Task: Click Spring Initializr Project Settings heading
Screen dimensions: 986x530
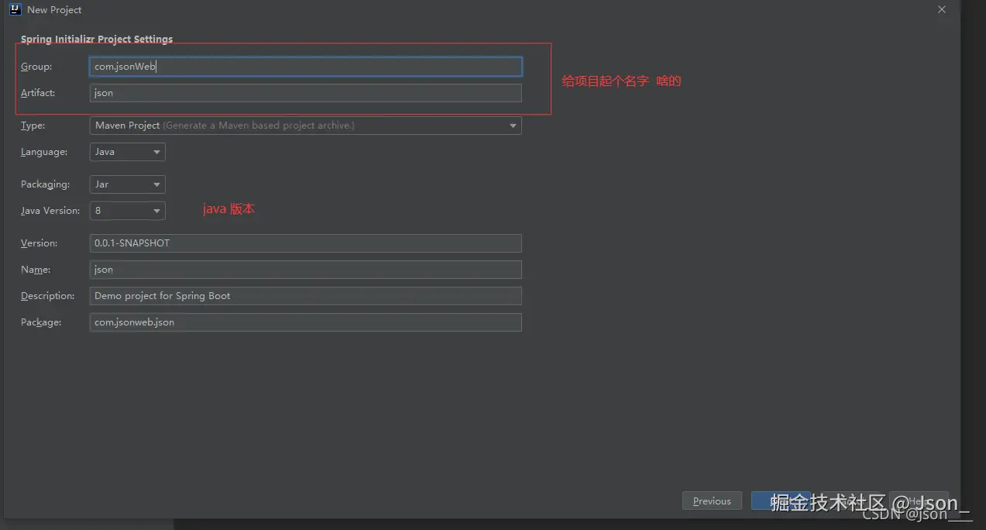Action: (x=97, y=39)
